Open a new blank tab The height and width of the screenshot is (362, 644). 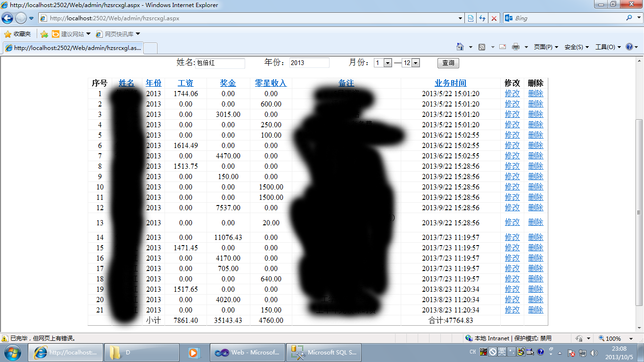coord(150,48)
